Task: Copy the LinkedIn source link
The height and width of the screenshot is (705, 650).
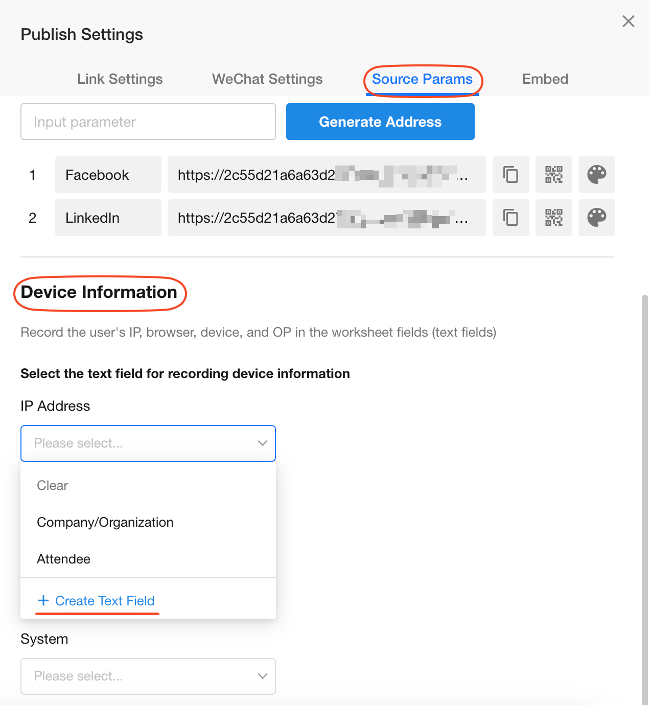Action: click(x=510, y=218)
